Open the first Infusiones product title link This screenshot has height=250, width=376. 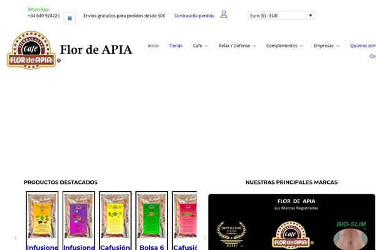pos(42,247)
